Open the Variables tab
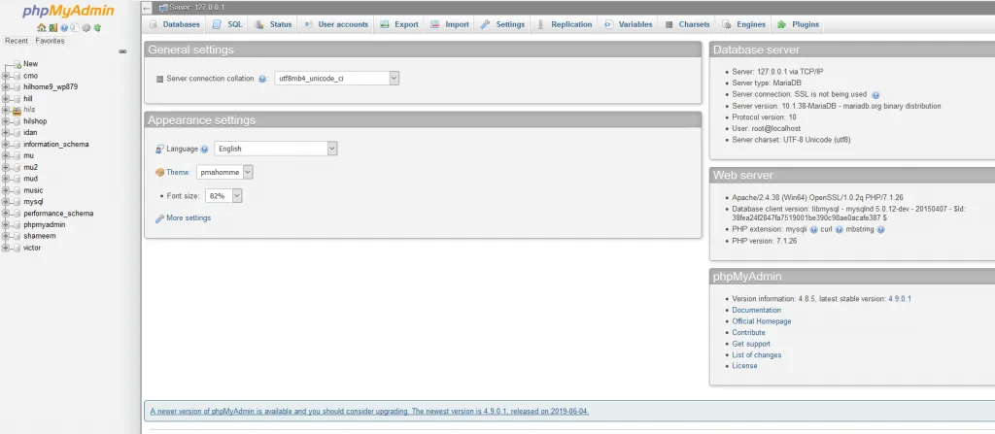The height and width of the screenshot is (434, 995). pyautogui.click(x=629, y=24)
